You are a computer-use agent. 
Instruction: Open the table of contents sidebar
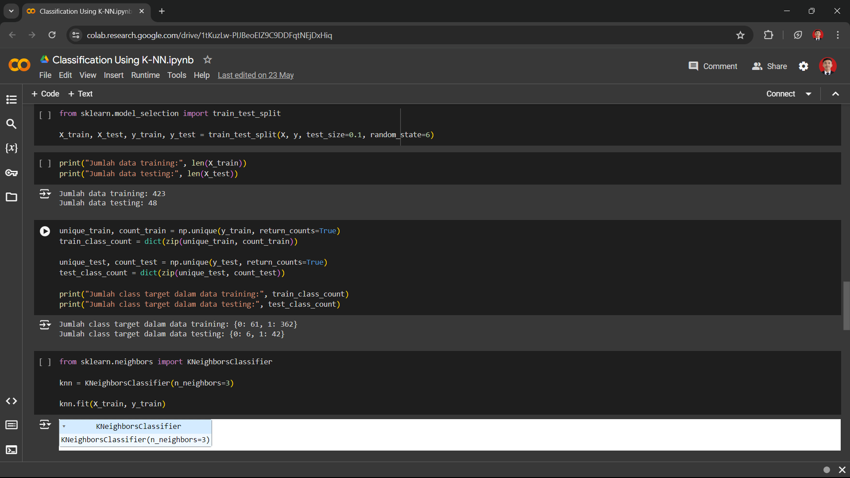pyautogui.click(x=12, y=100)
